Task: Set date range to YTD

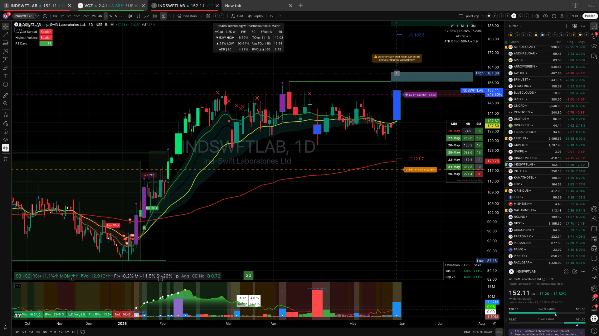Action: [x=53, y=332]
